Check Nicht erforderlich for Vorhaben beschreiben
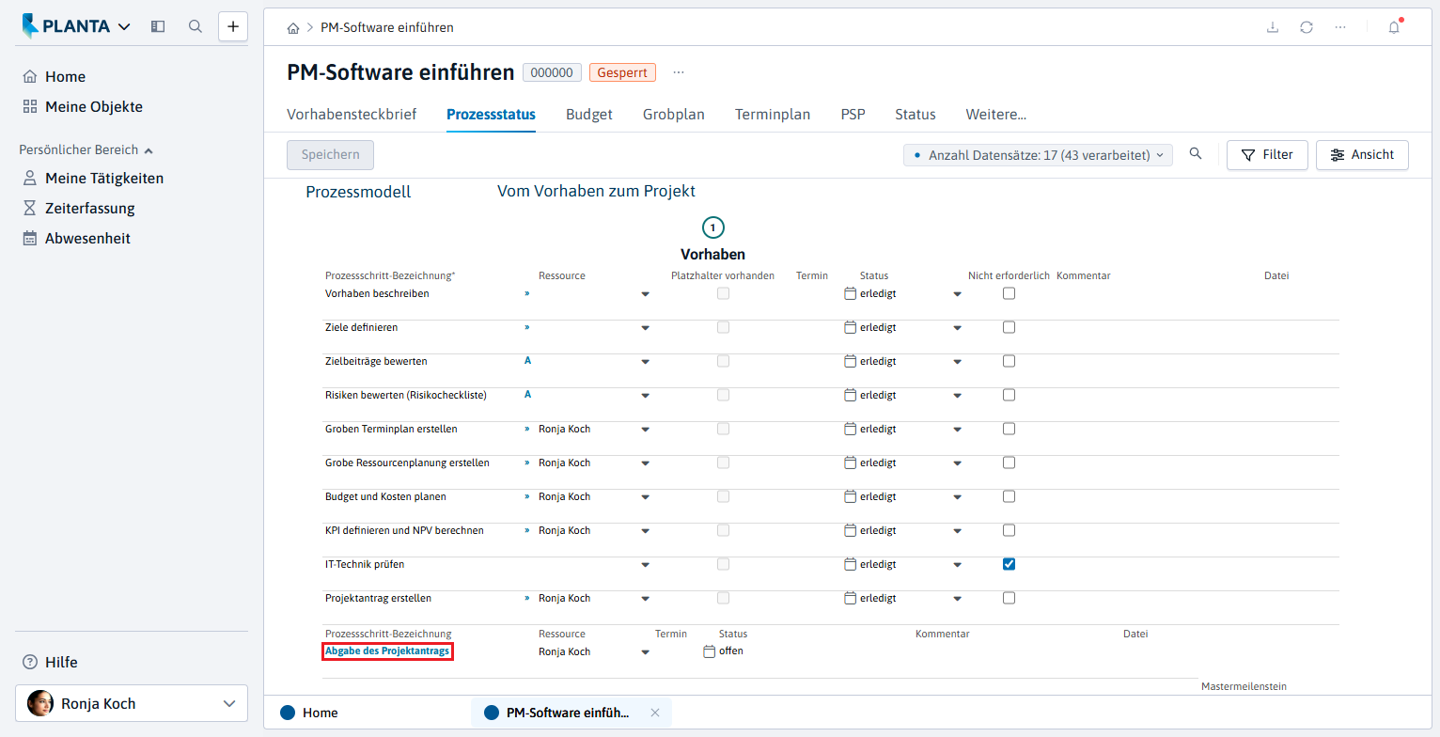The width and height of the screenshot is (1440, 737). (x=1009, y=293)
